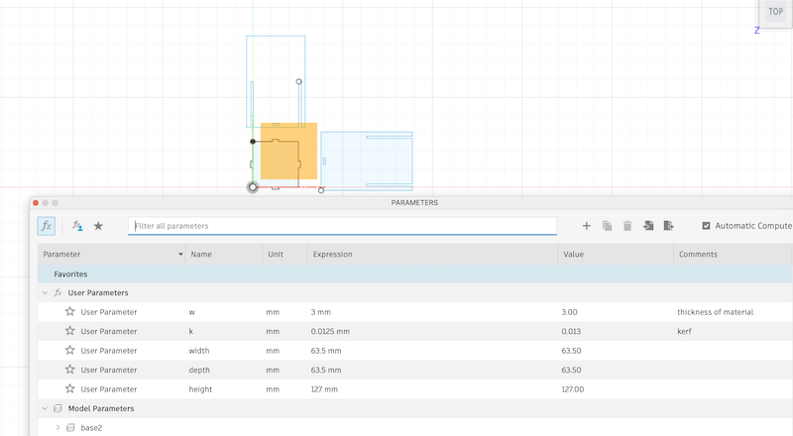Screen dimensions: 793x436
Task: Collapse the Model Parameters group
Action: [45, 408]
